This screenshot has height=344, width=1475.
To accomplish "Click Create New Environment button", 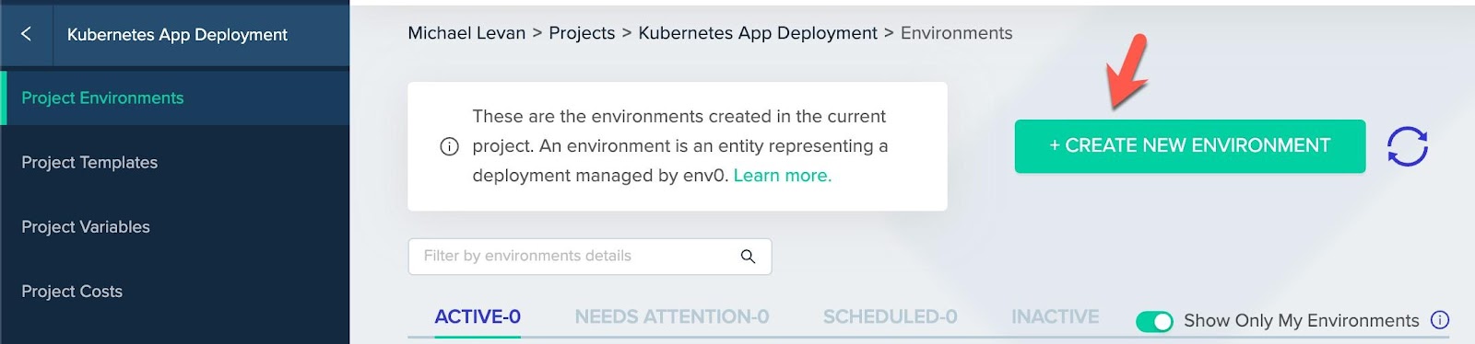I will coord(1189,146).
